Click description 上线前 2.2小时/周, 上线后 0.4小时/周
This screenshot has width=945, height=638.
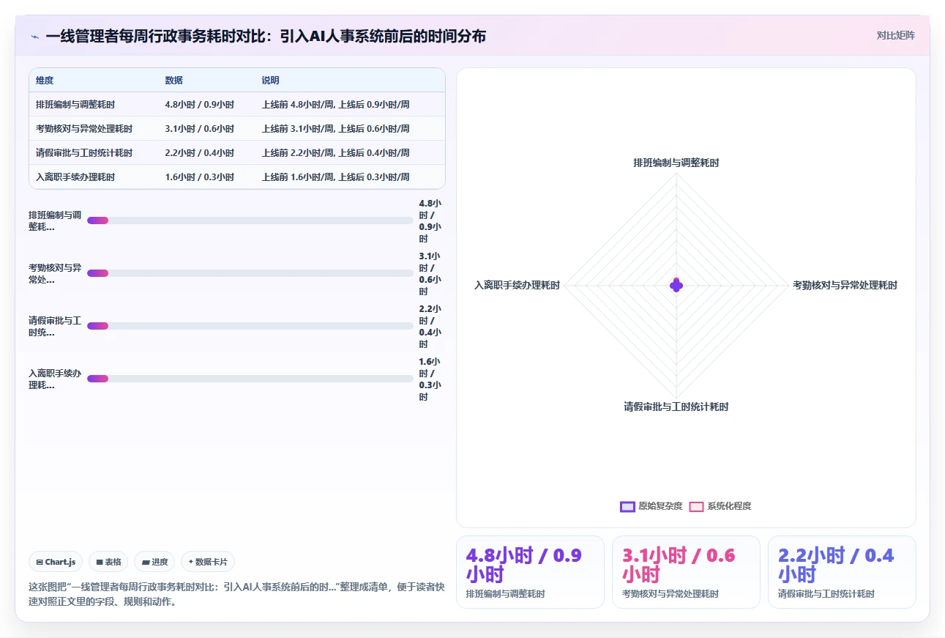335,153
